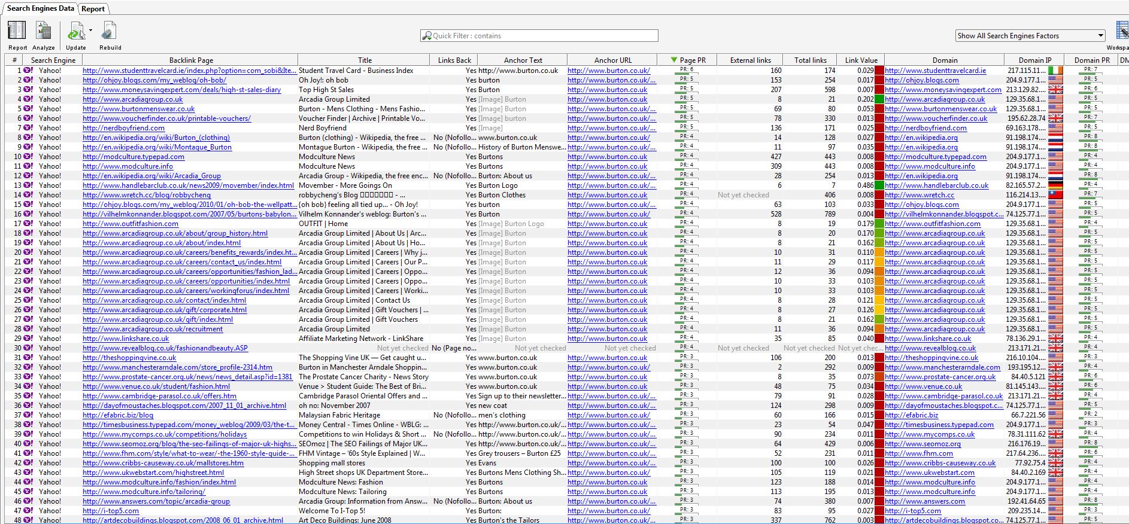The width and height of the screenshot is (1129, 524).
Task: Select the Search Engines Data tab
Action: click(40, 8)
